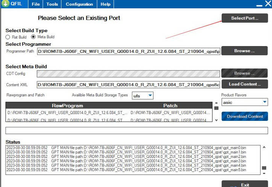The height and width of the screenshot is (187, 272).
Task: Open the ufs storage type dropdown
Action: click(142, 96)
